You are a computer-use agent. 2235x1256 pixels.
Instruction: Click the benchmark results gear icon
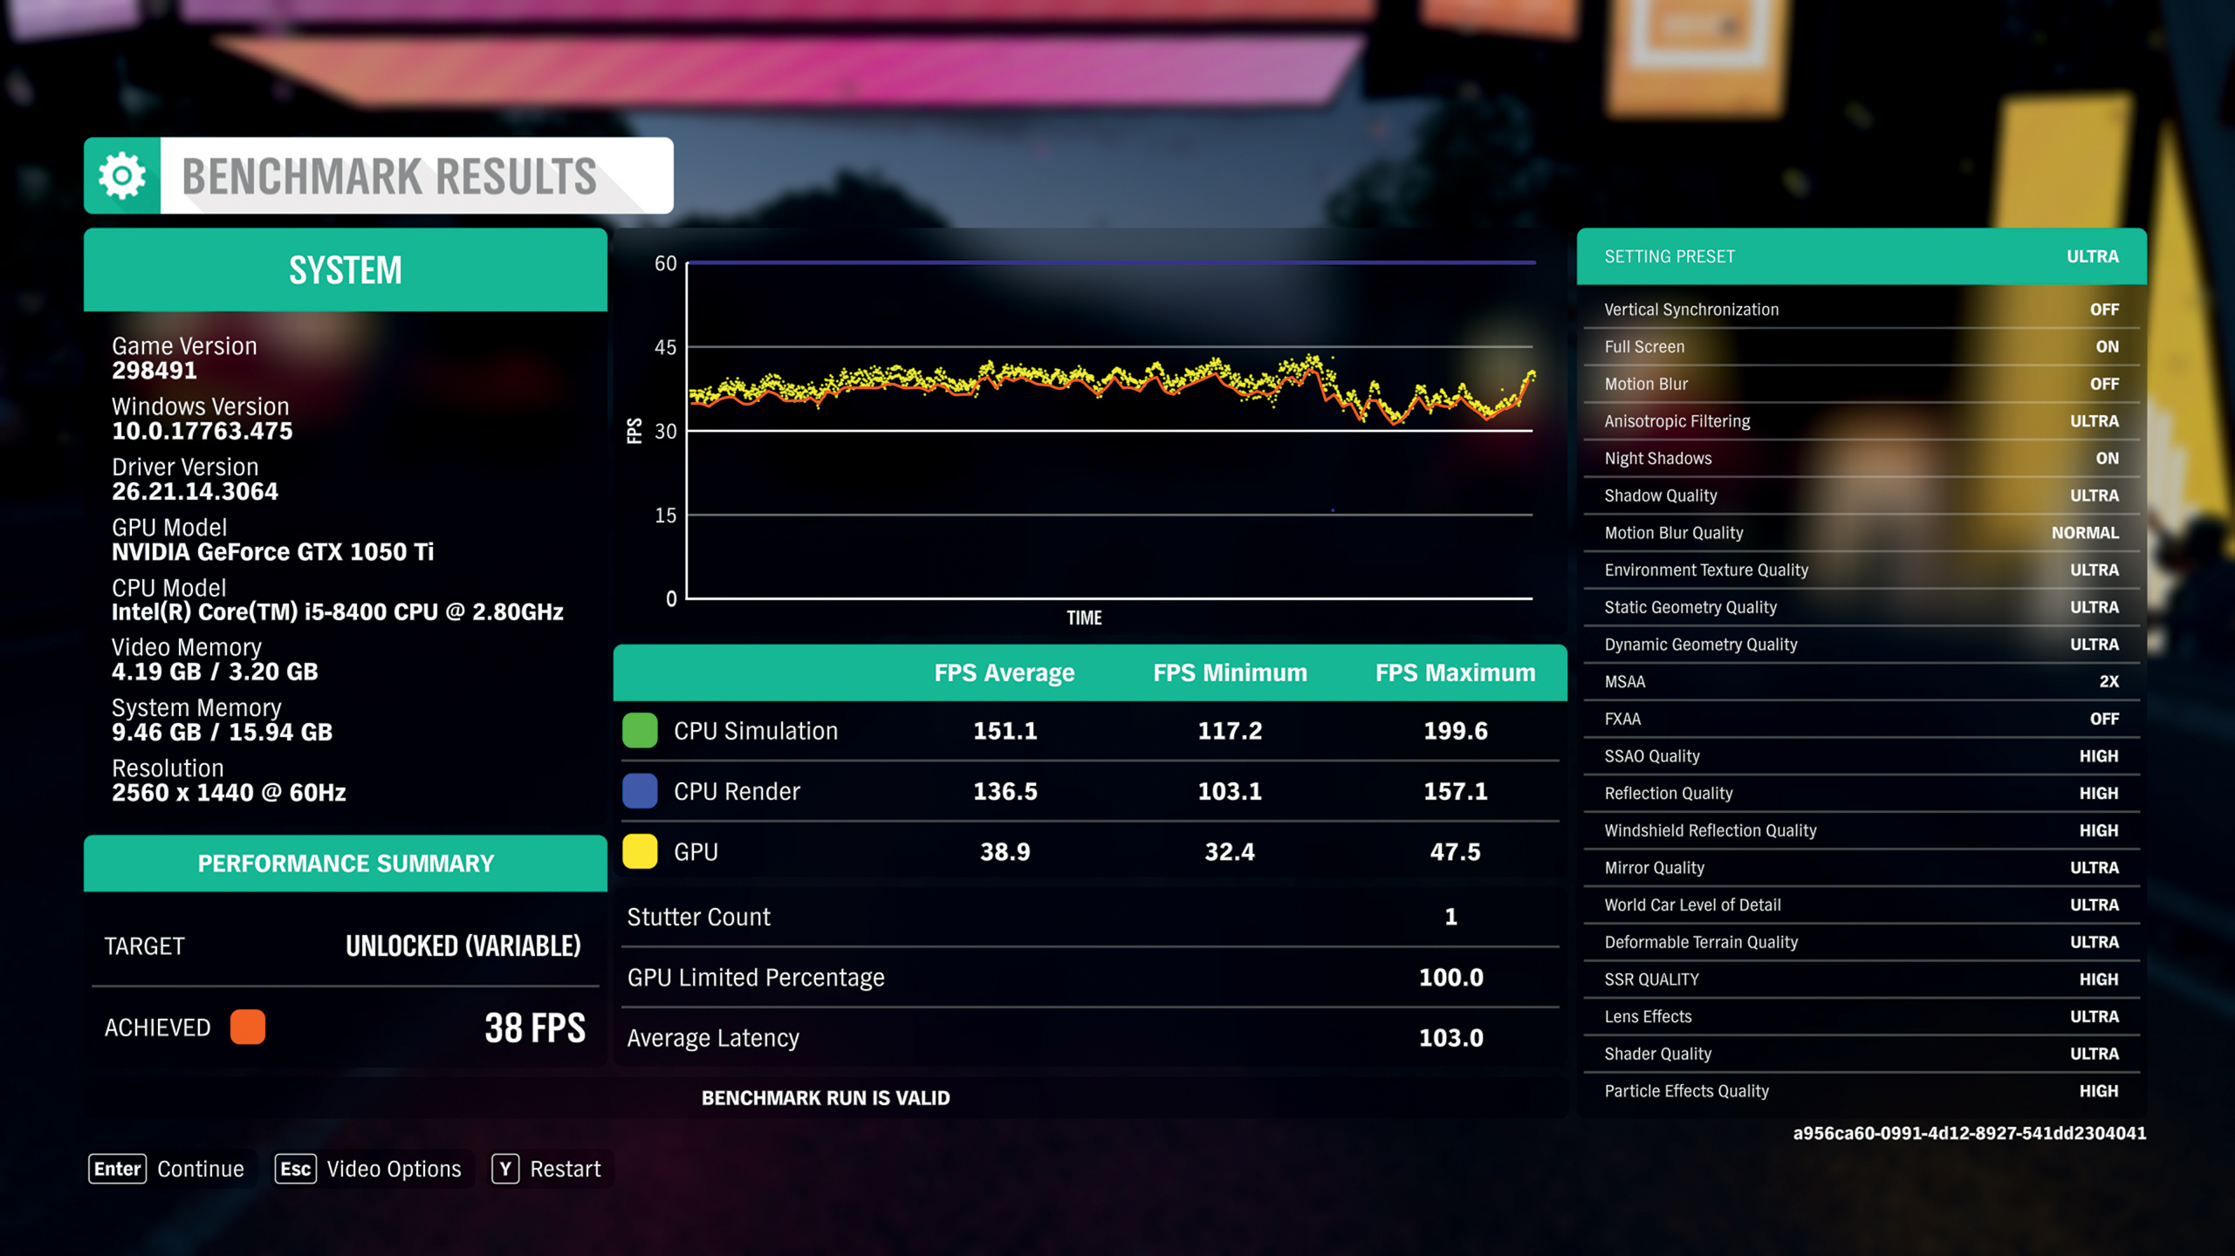point(122,175)
